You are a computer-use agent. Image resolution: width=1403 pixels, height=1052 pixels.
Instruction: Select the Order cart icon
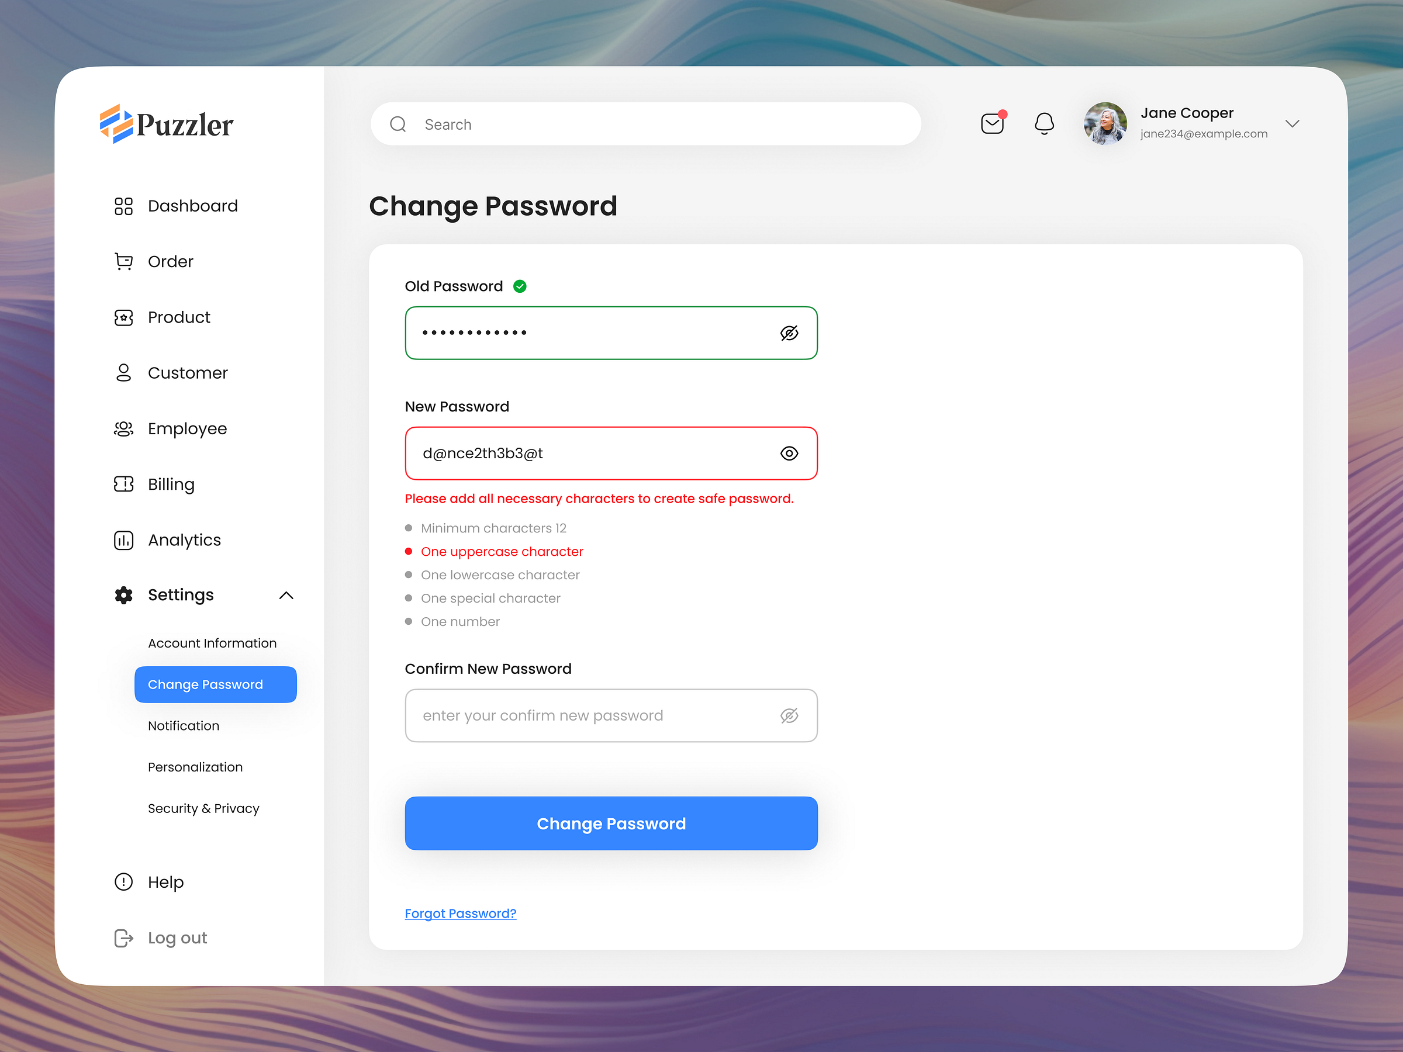pos(124,261)
